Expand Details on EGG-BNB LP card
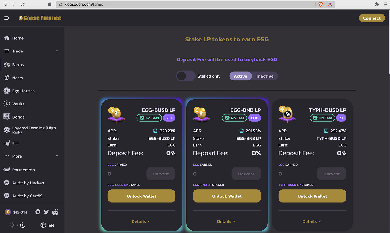This screenshot has width=390, height=233. coord(227,221)
